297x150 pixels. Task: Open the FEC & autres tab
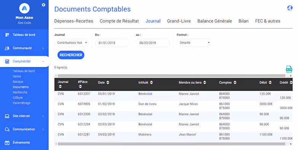[x=268, y=21]
